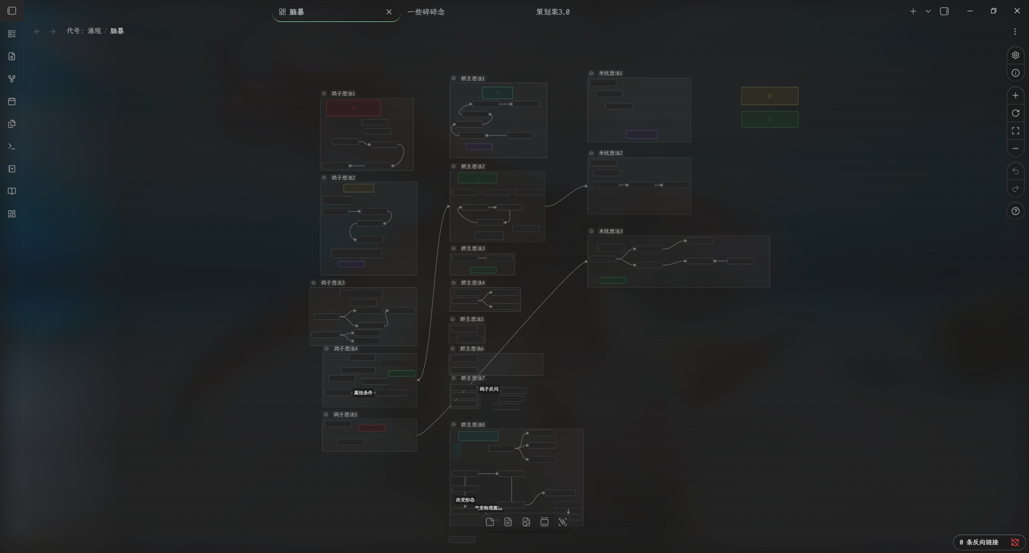Image resolution: width=1029 pixels, height=553 pixels.
Task: Open the calendar icon in ribbon
Action: [12, 101]
